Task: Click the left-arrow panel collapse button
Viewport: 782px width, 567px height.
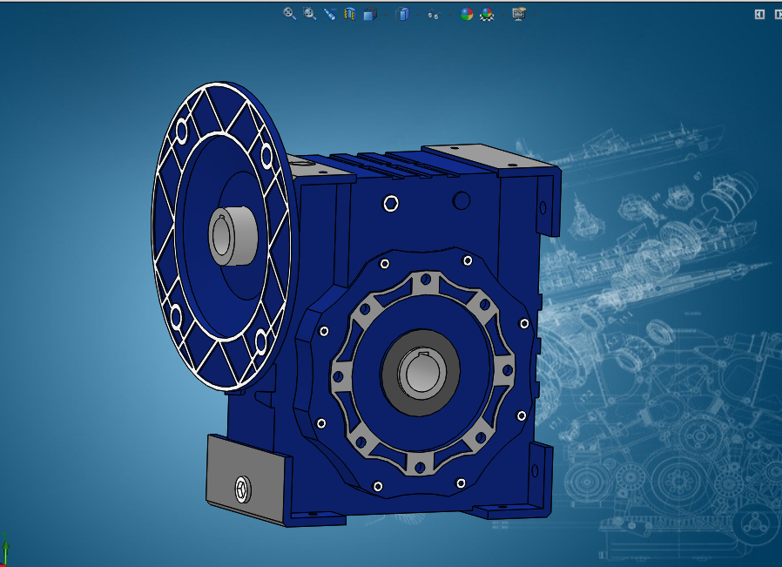Action: click(x=759, y=15)
